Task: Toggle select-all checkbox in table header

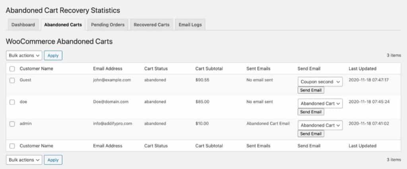Action: point(12,69)
